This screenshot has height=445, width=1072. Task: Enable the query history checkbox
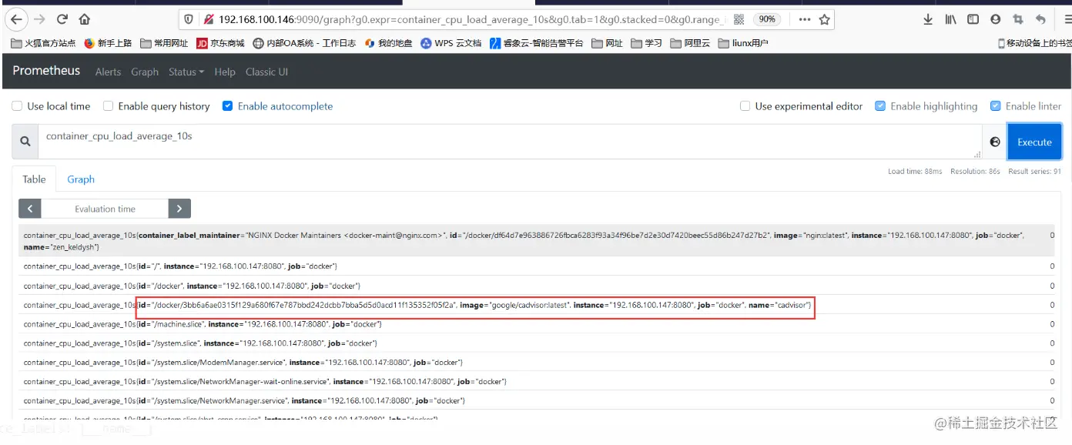109,106
